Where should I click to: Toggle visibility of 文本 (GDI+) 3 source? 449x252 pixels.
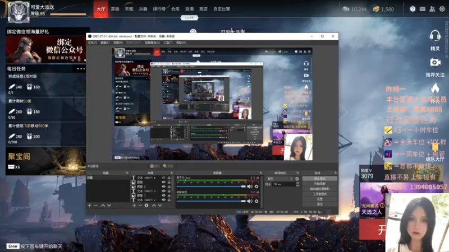[x=163, y=191]
